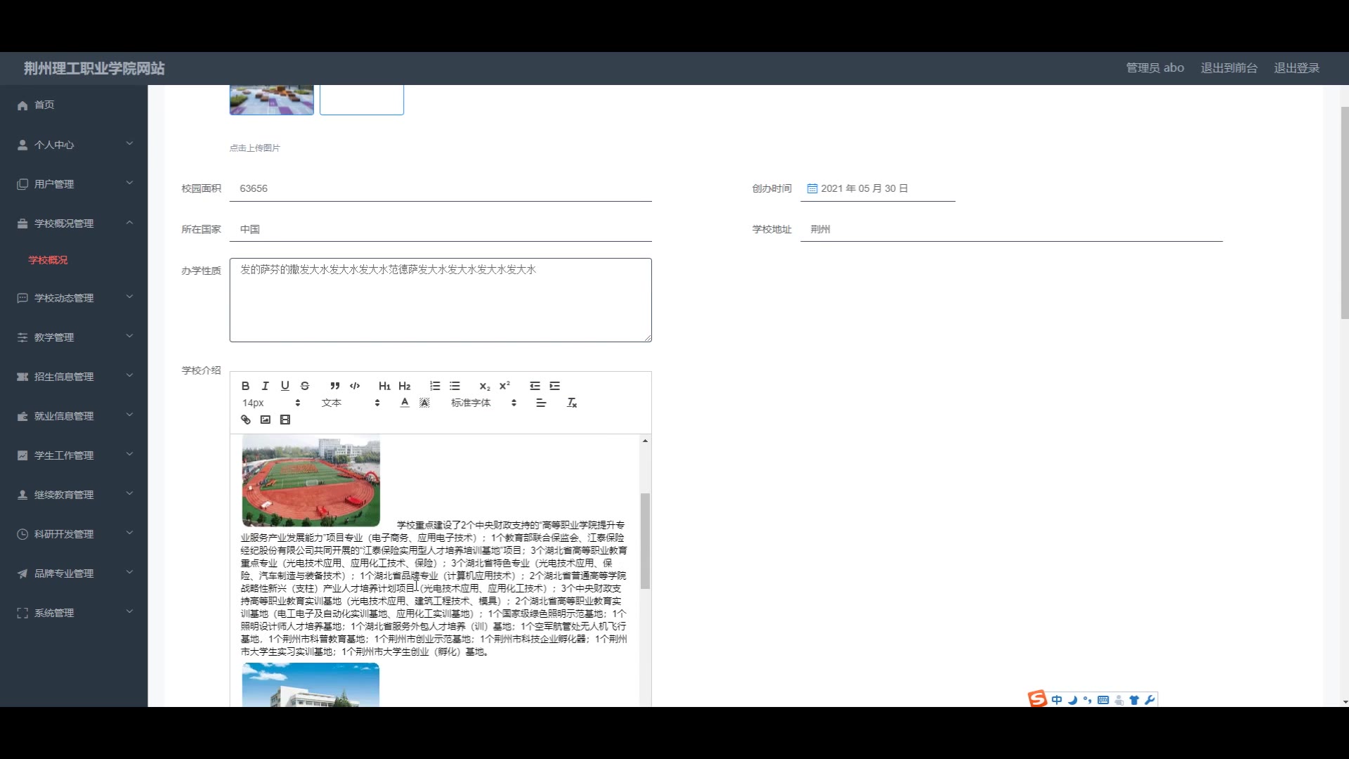Image resolution: width=1349 pixels, height=759 pixels.
Task: Insert a blockquote
Action: 335,386
